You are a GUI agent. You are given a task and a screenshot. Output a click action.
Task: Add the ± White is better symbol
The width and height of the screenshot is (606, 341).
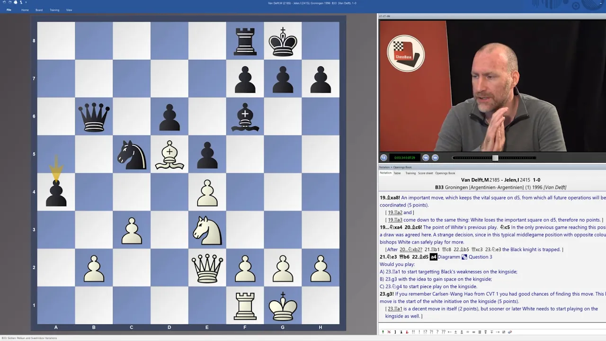click(455, 332)
